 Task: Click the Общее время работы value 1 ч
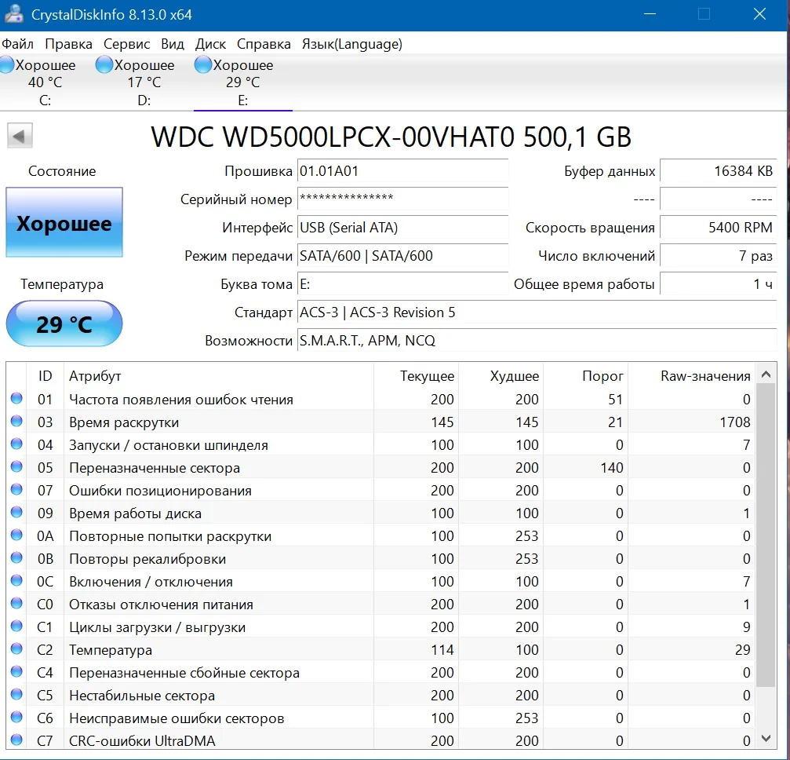[719, 284]
